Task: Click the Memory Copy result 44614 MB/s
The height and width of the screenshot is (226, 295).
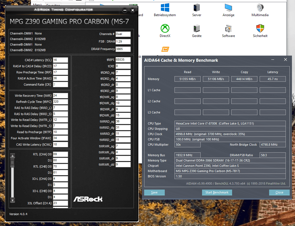Action: 244,79
